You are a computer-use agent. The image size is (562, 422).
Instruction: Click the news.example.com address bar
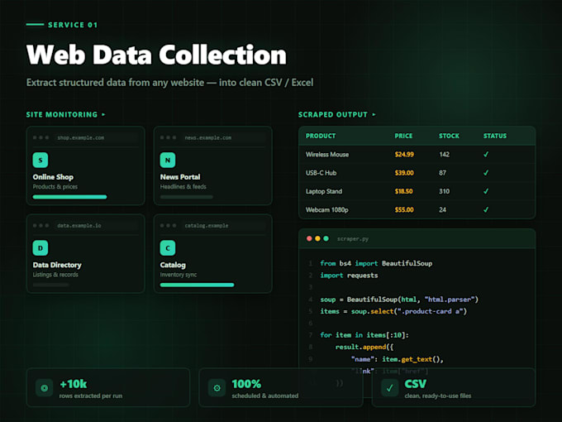pyautogui.click(x=223, y=138)
